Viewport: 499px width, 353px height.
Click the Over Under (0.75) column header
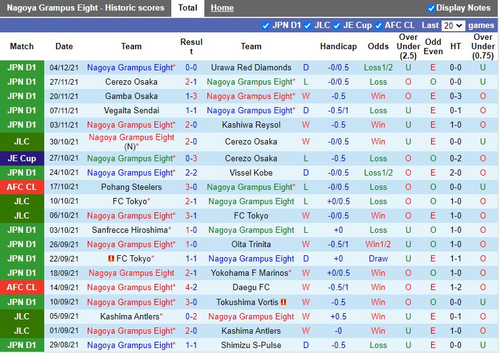(483, 47)
